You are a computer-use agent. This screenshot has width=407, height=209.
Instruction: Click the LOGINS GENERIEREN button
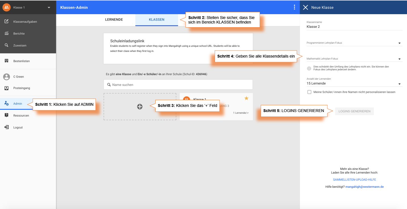[x=354, y=111]
